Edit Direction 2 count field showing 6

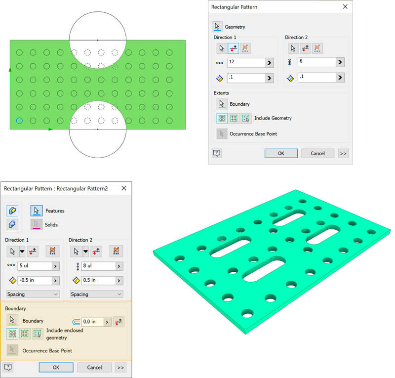[x=317, y=62]
